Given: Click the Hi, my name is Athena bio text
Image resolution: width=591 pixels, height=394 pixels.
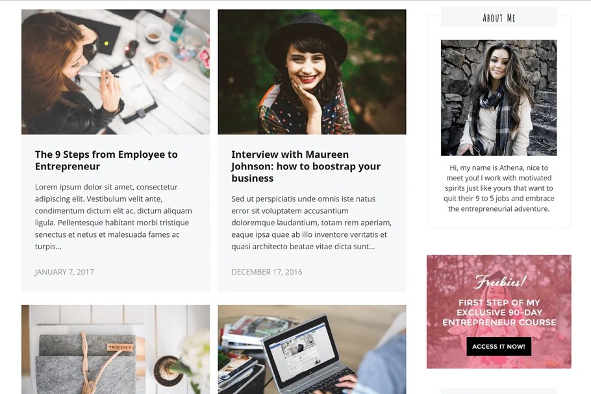Looking at the screenshot, I should coord(499,188).
